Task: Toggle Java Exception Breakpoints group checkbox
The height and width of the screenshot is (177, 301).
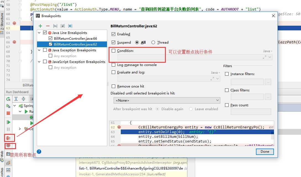Action: [45, 50]
